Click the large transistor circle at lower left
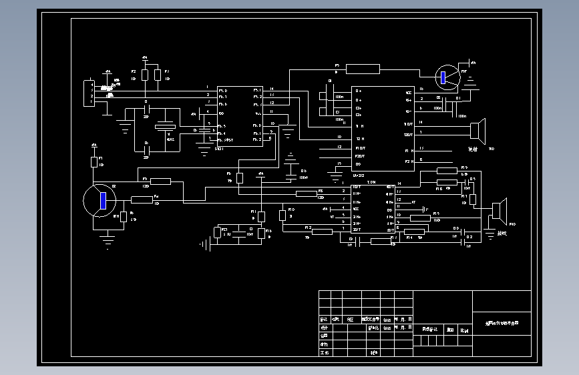This screenshot has width=579, height=375. click(x=100, y=200)
